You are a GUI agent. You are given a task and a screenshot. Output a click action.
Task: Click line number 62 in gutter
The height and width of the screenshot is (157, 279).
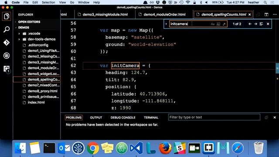(x=73, y=65)
